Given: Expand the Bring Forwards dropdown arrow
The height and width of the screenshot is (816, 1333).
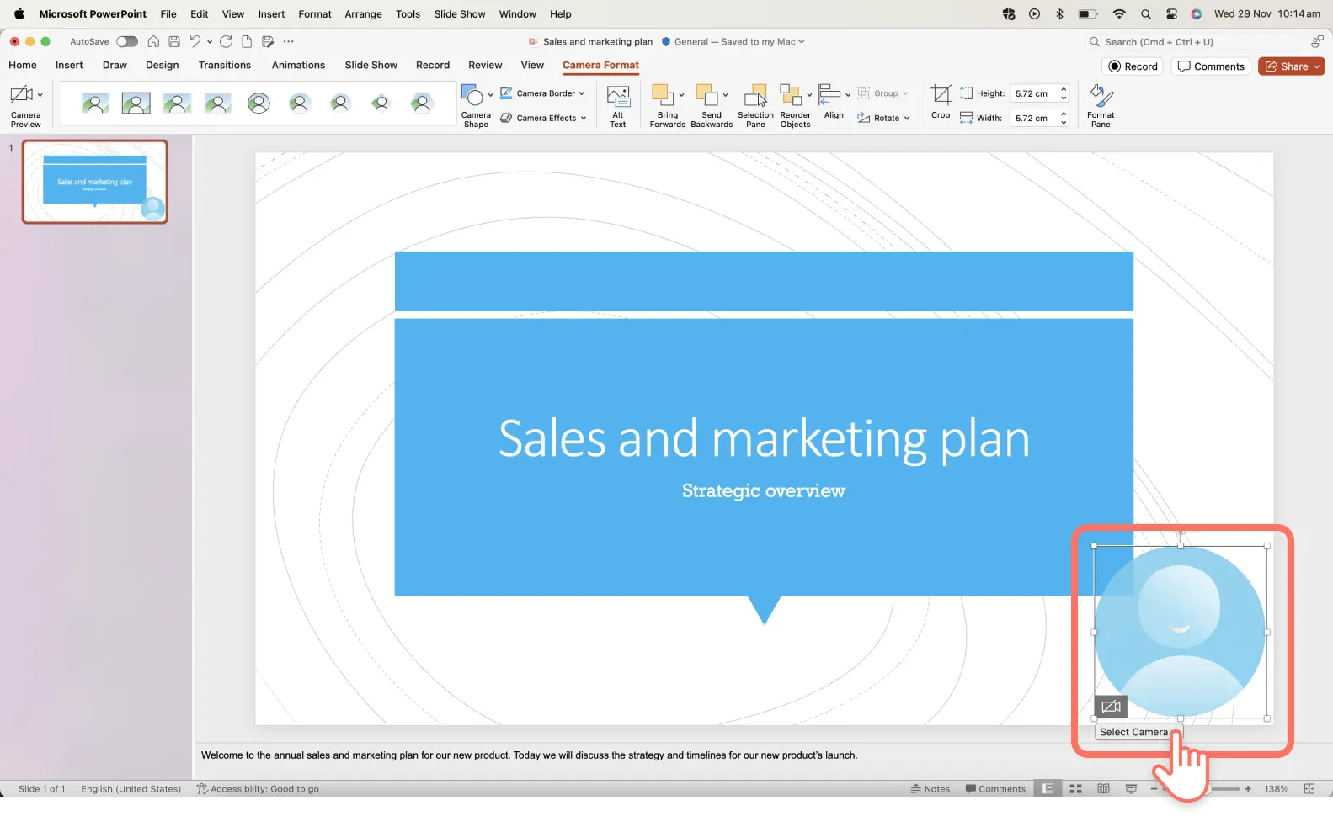Looking at the screenshot, I should tap(681, 95).
